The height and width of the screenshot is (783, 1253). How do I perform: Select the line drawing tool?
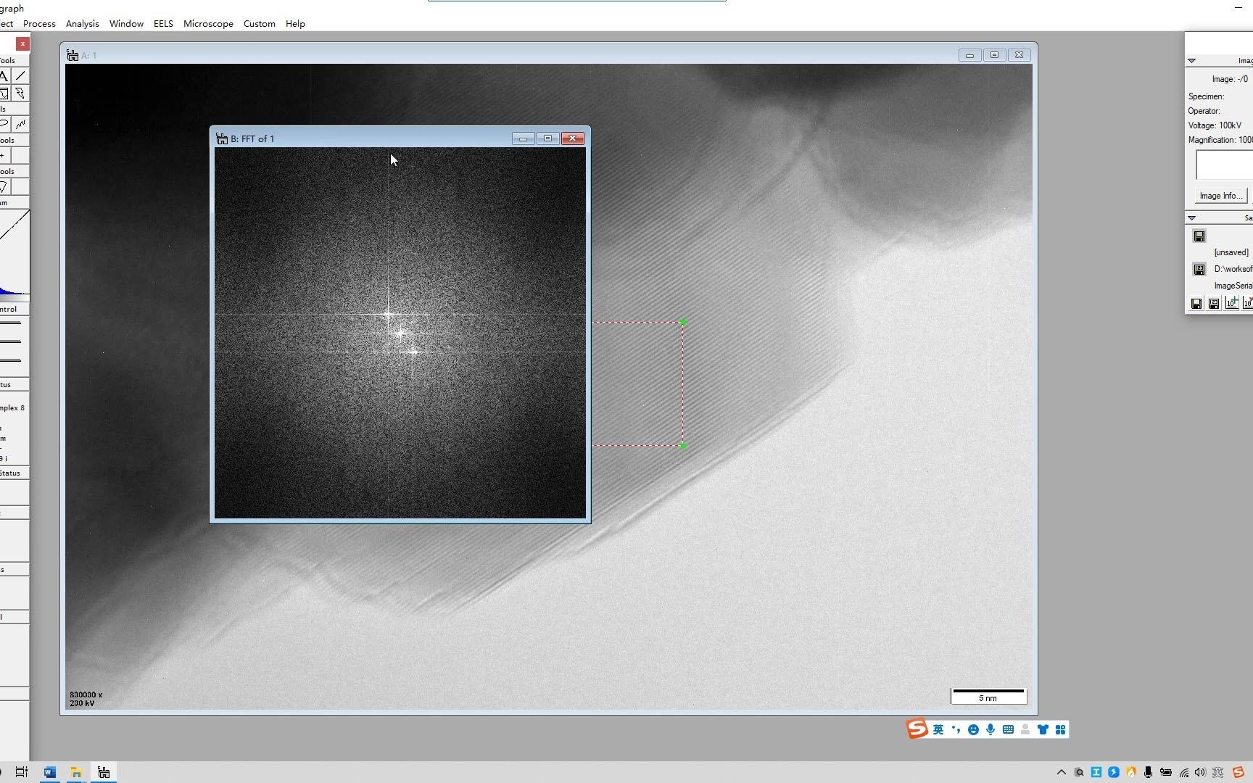[x=21, y=75]
